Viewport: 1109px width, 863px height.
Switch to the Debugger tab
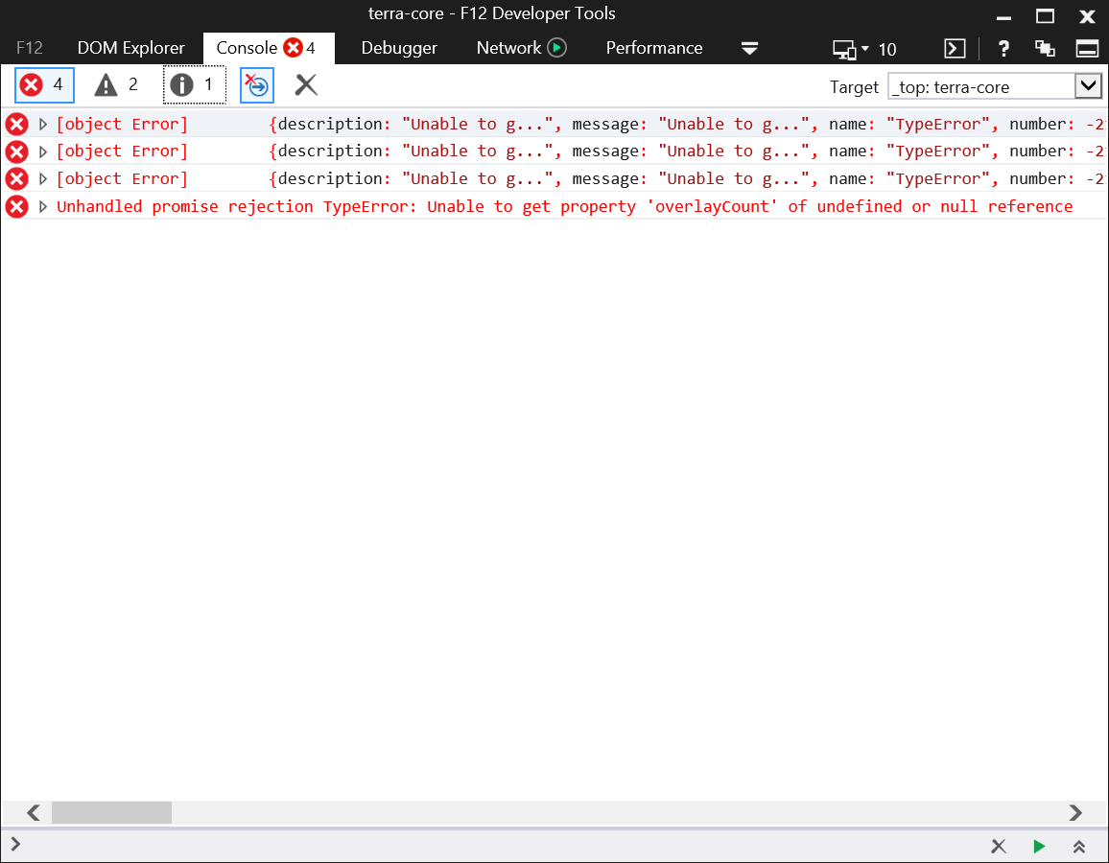point(399,48)
